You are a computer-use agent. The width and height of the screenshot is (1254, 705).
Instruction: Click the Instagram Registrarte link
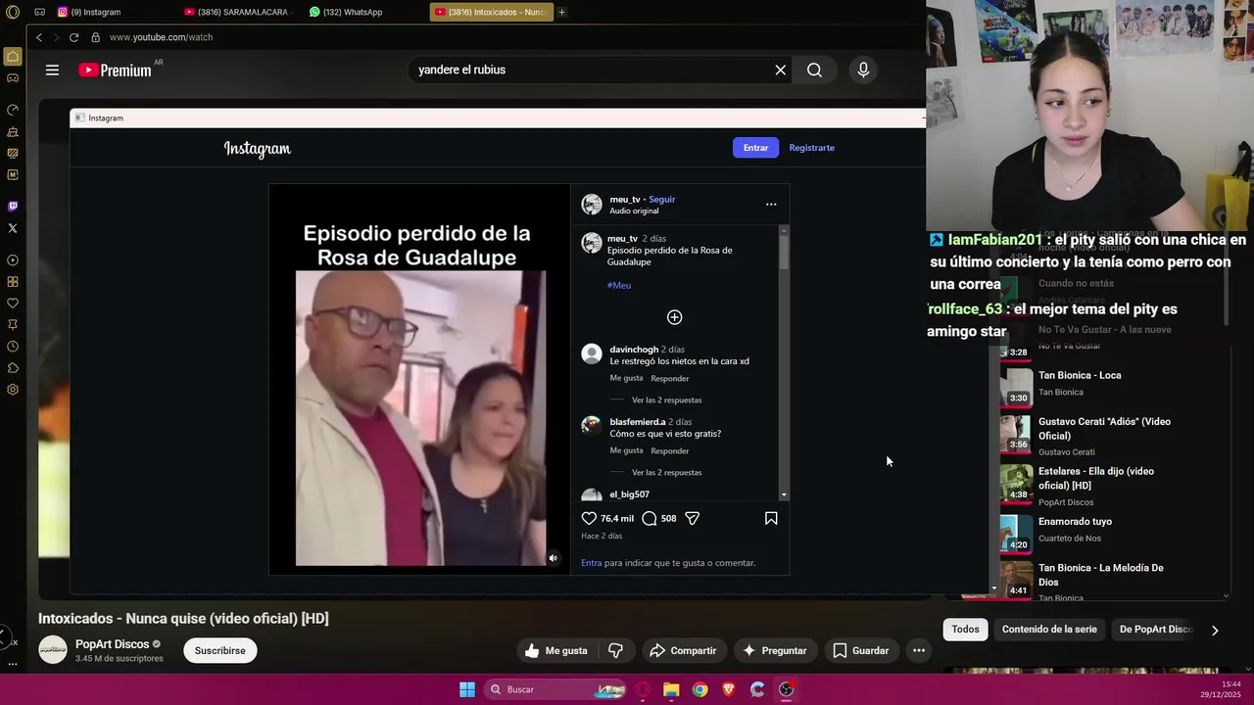click(x=811, y=148)
